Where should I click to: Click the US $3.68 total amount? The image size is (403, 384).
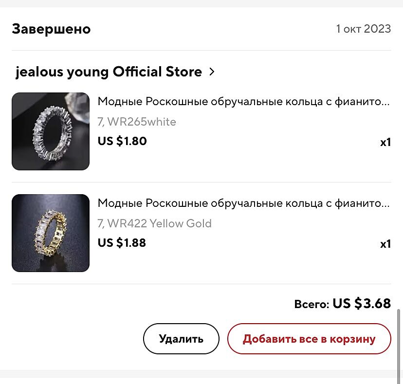362,304
